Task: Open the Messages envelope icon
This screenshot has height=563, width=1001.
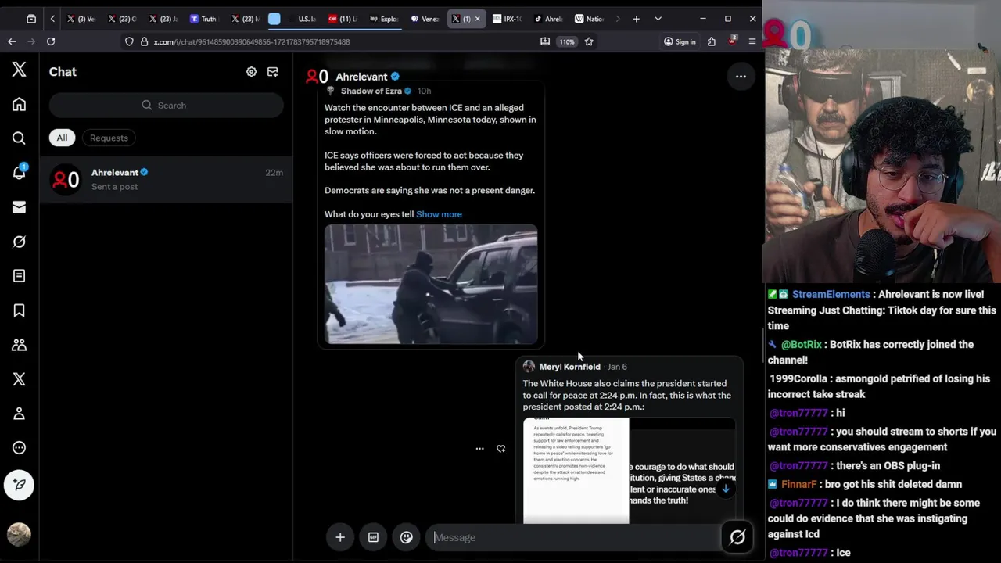Action: (x=19, y=207)
